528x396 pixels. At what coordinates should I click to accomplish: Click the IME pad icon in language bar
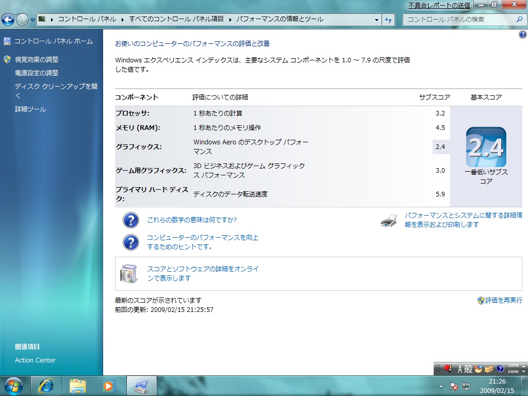pyautogui.click(x=478, y=369)
